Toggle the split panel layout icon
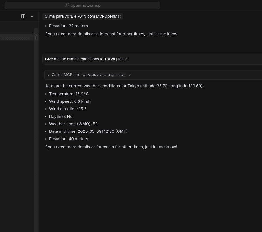Screen dimensions: 262x232 pos(24,16)
